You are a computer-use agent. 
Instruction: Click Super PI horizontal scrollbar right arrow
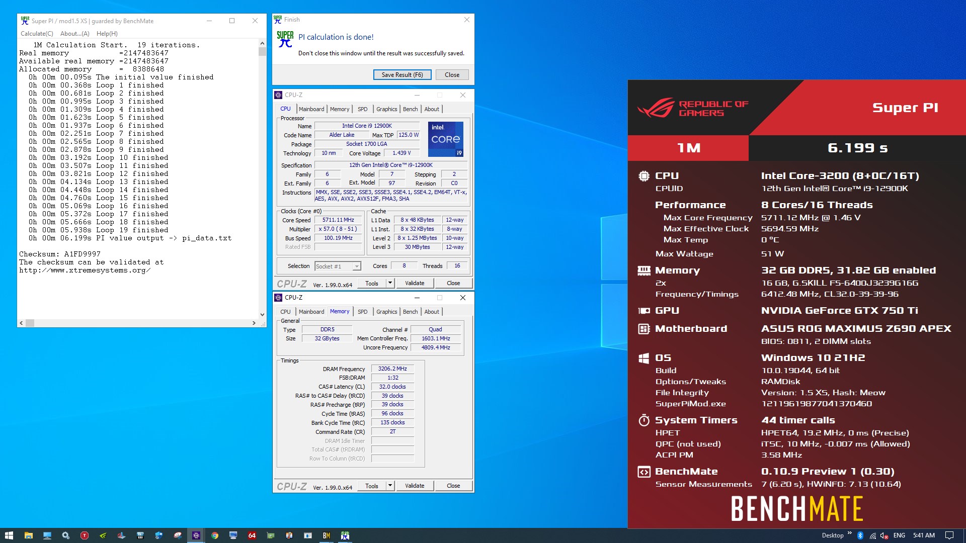coord(254,323)
